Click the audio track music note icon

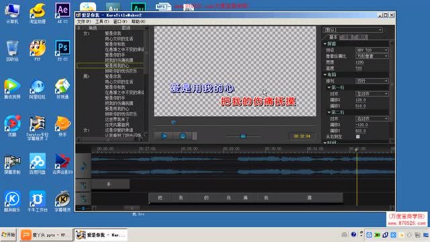pos(83,166)
